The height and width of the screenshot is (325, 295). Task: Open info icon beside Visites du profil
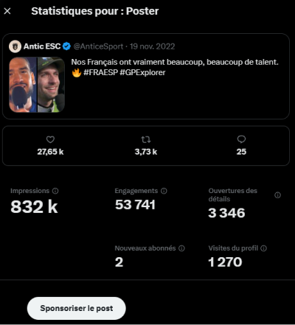click(263, 248)
